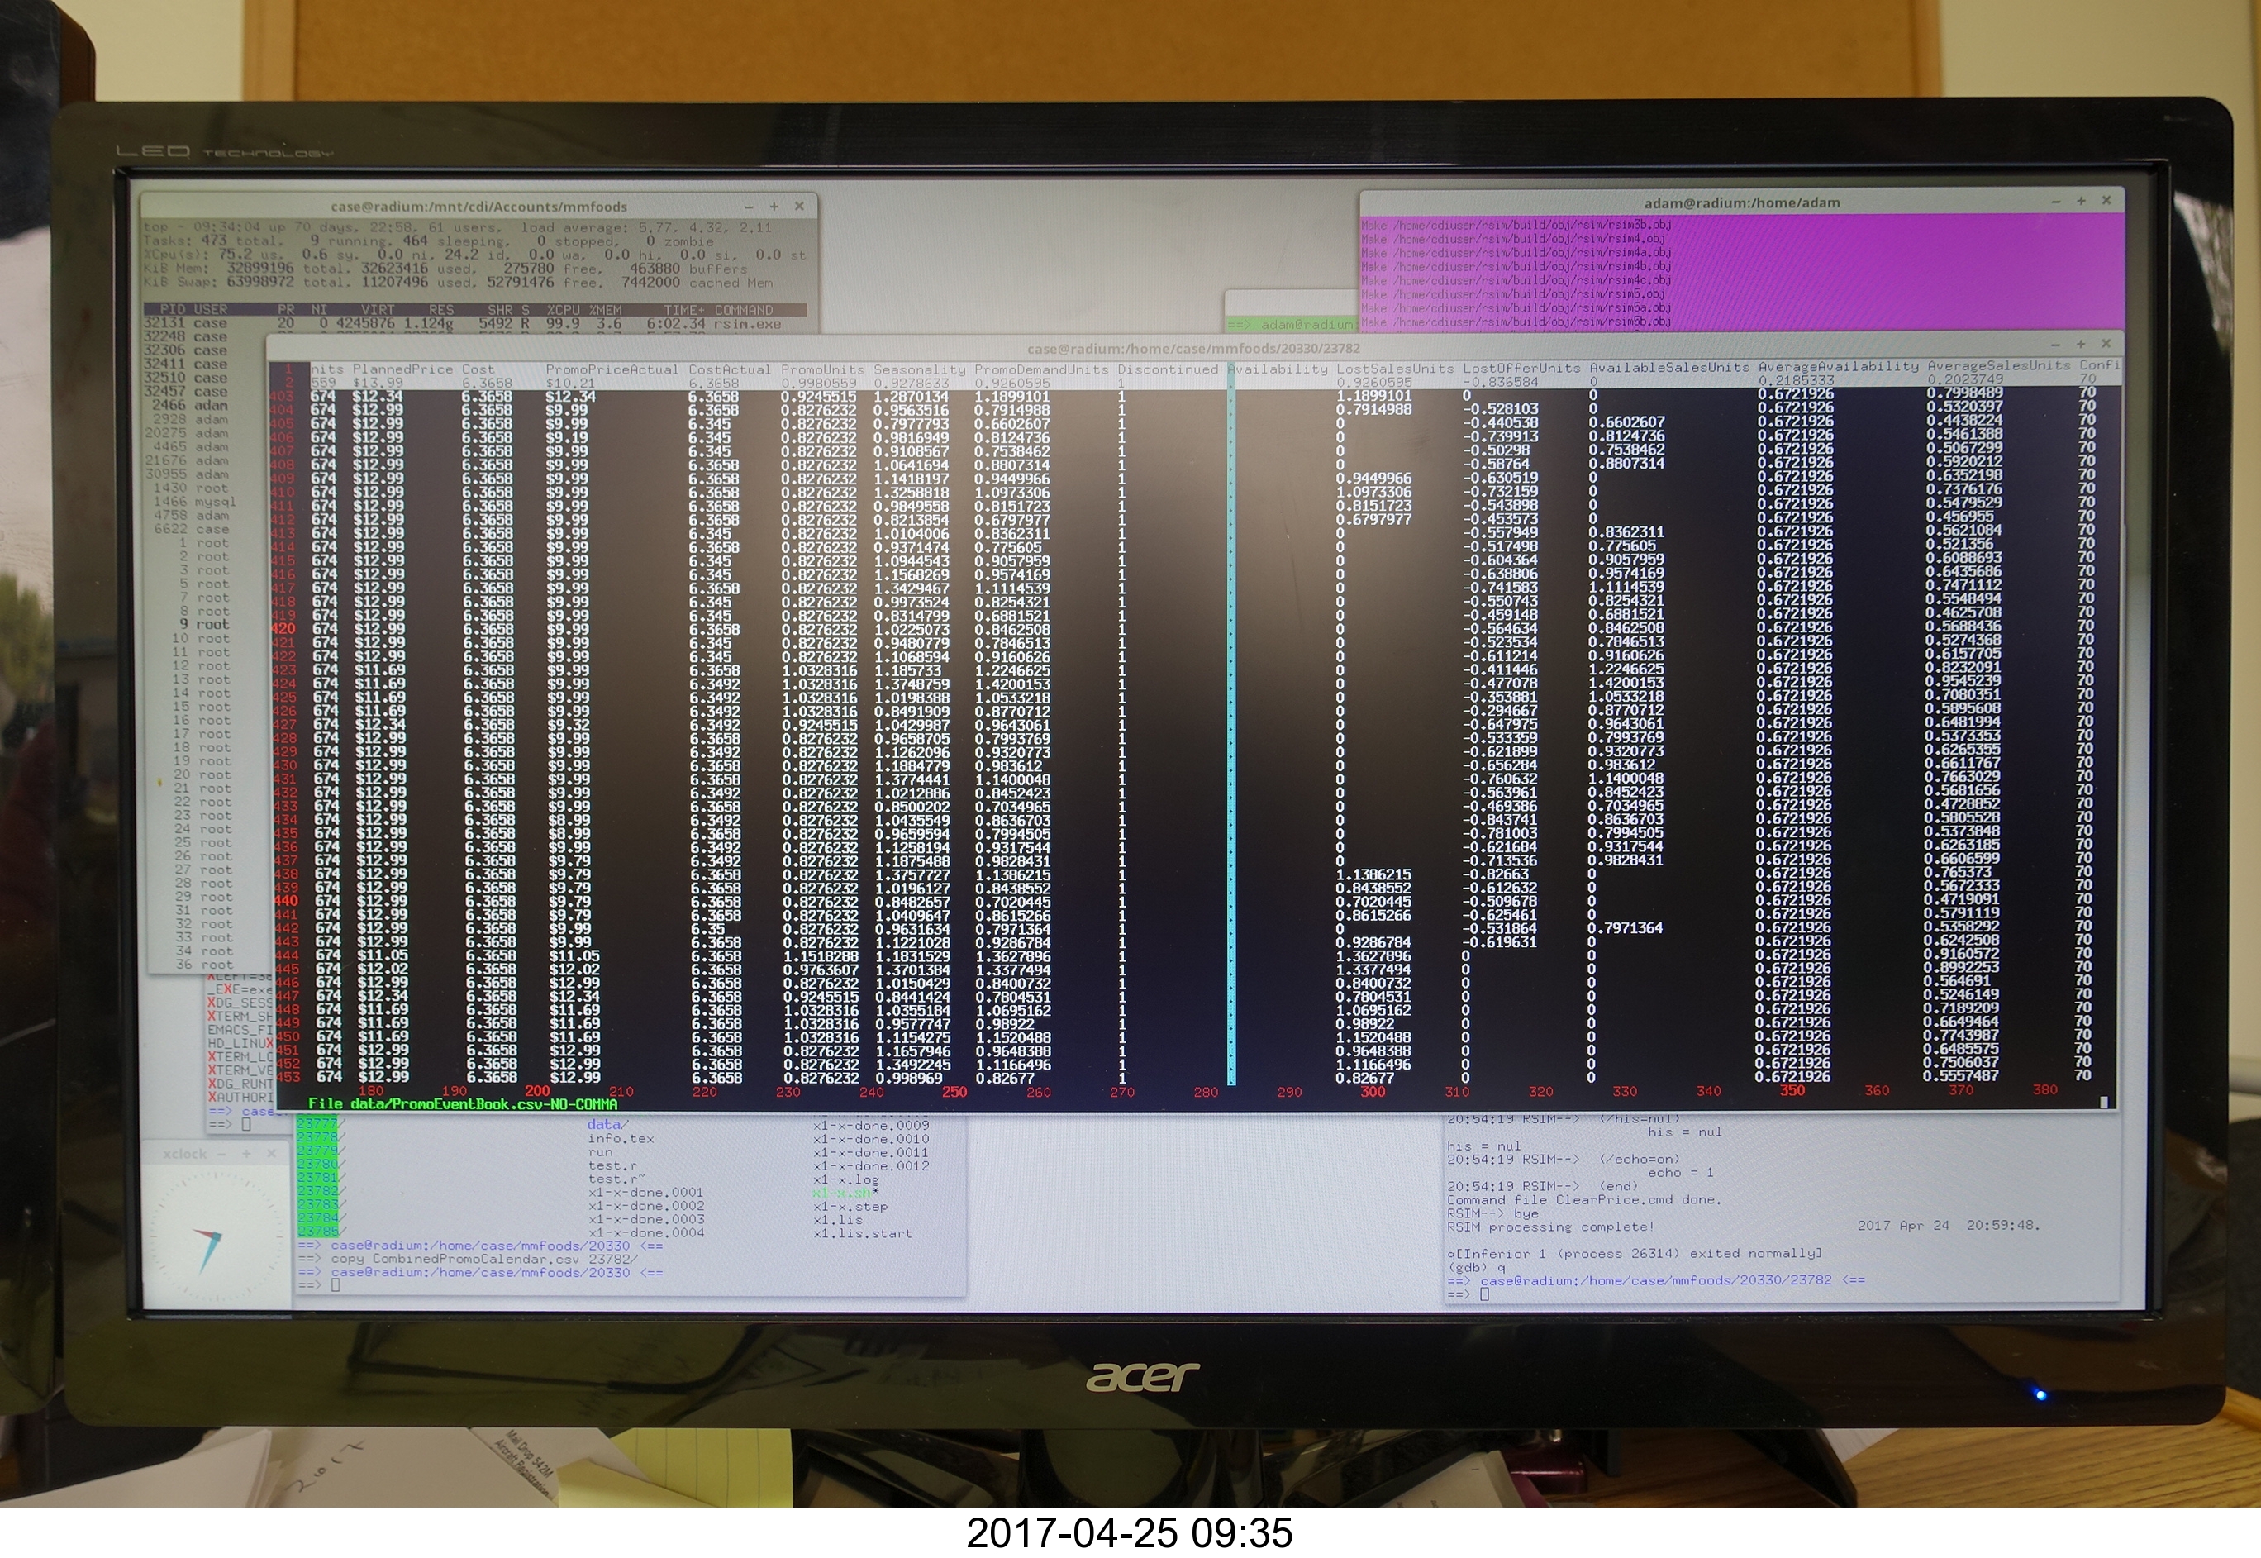Click the %CPU header in top window
Viewport: 2261px width, 1558px height.
click(563, 309)
